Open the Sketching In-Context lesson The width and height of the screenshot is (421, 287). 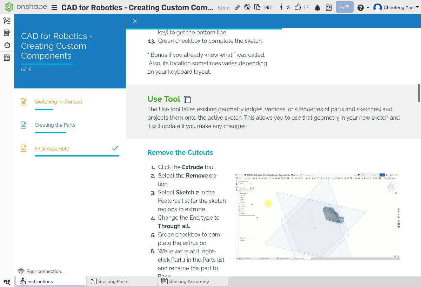pyautogui.click(x=58, y=102)
